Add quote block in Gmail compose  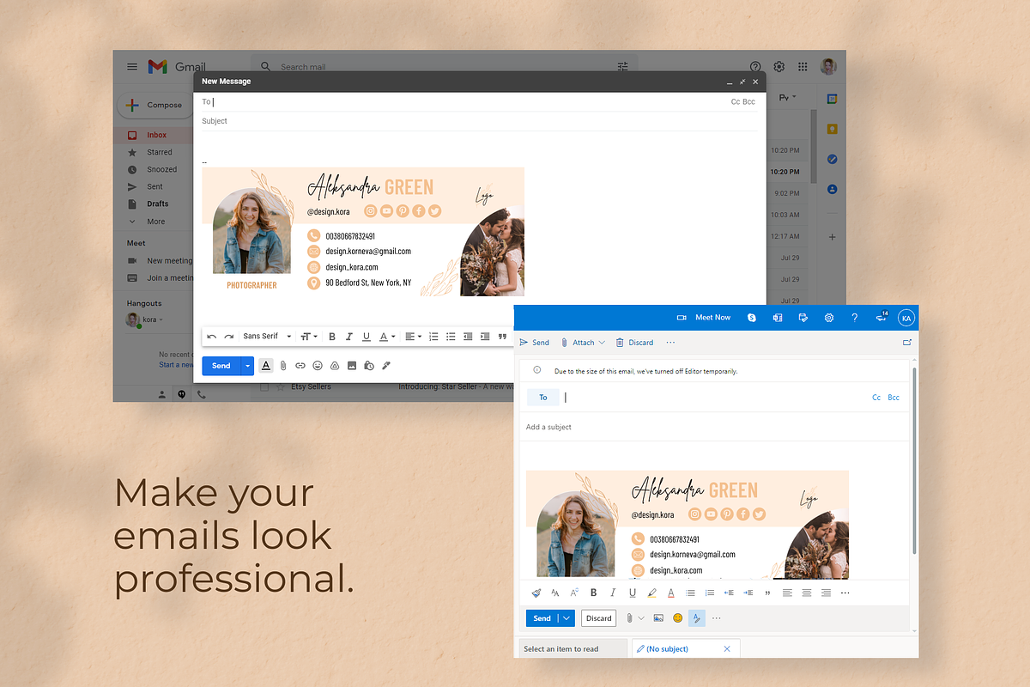(x=502, y=337)
